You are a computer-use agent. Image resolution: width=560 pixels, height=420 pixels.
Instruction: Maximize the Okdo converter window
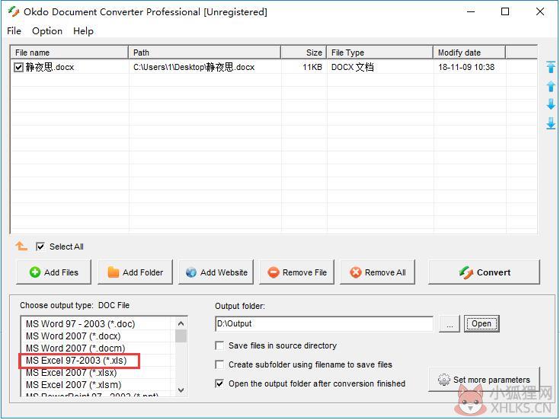coord(505,11)
